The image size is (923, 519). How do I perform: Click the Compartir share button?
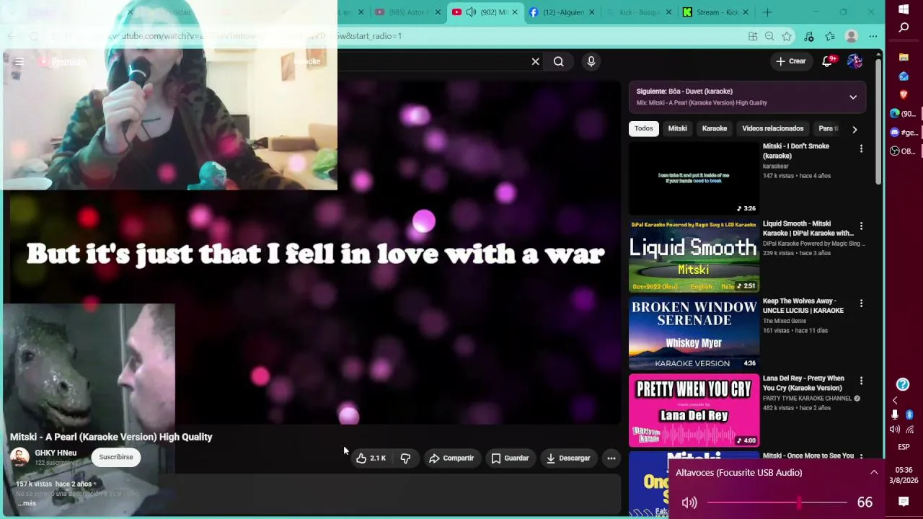coord(451,458)
